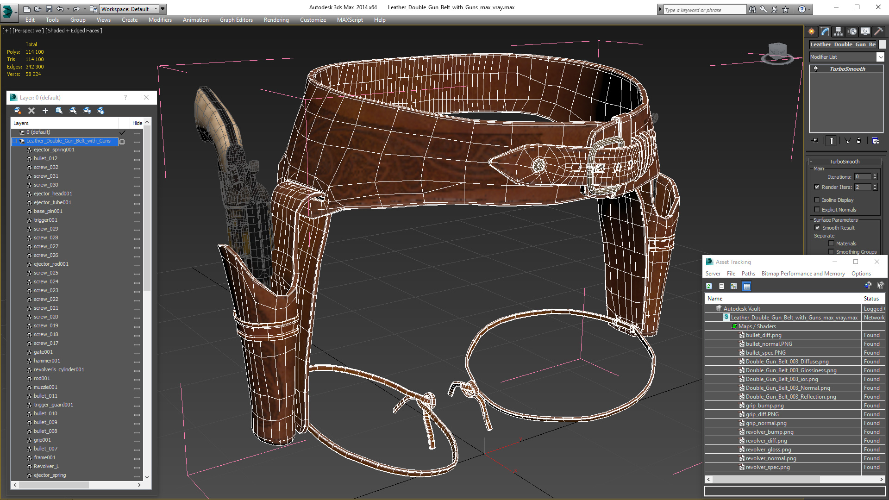The height and width of the screenshot is (500, 889).
Task: Click Freeze All Layers icon
Action: [101, 111]
